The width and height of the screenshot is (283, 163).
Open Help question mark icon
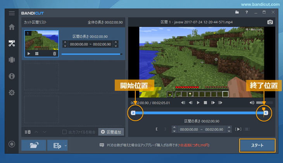click(247, 12)
